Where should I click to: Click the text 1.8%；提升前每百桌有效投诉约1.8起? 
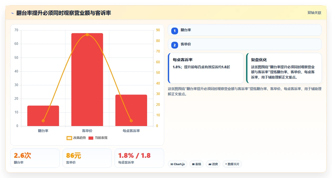(x=201, y=67)
